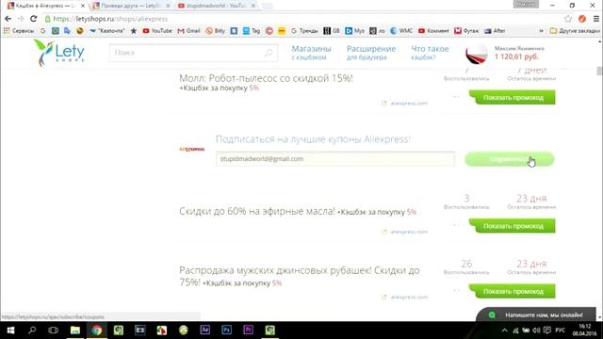Open the WMC bookmark
The width and height of the screenshot is (603, 339).
pyautogui.click(x=401, y=31)
